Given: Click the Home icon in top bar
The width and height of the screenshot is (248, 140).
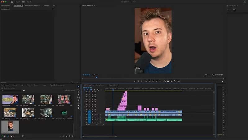Looking at the screenshot, I should tap(12, 2).
